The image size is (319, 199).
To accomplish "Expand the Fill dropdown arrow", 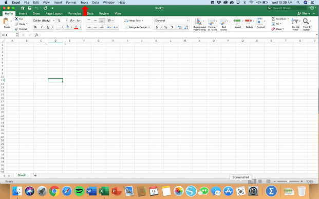I will click(280, 24).
